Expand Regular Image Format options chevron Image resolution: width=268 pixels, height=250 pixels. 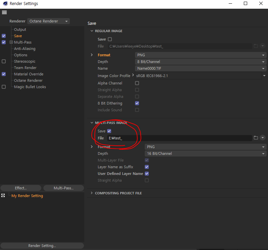click(92, 55)
